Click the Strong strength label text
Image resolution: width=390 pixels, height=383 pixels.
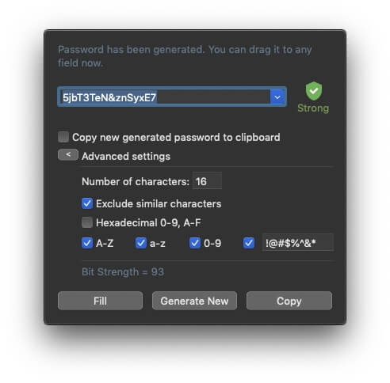tap(313, 108)
